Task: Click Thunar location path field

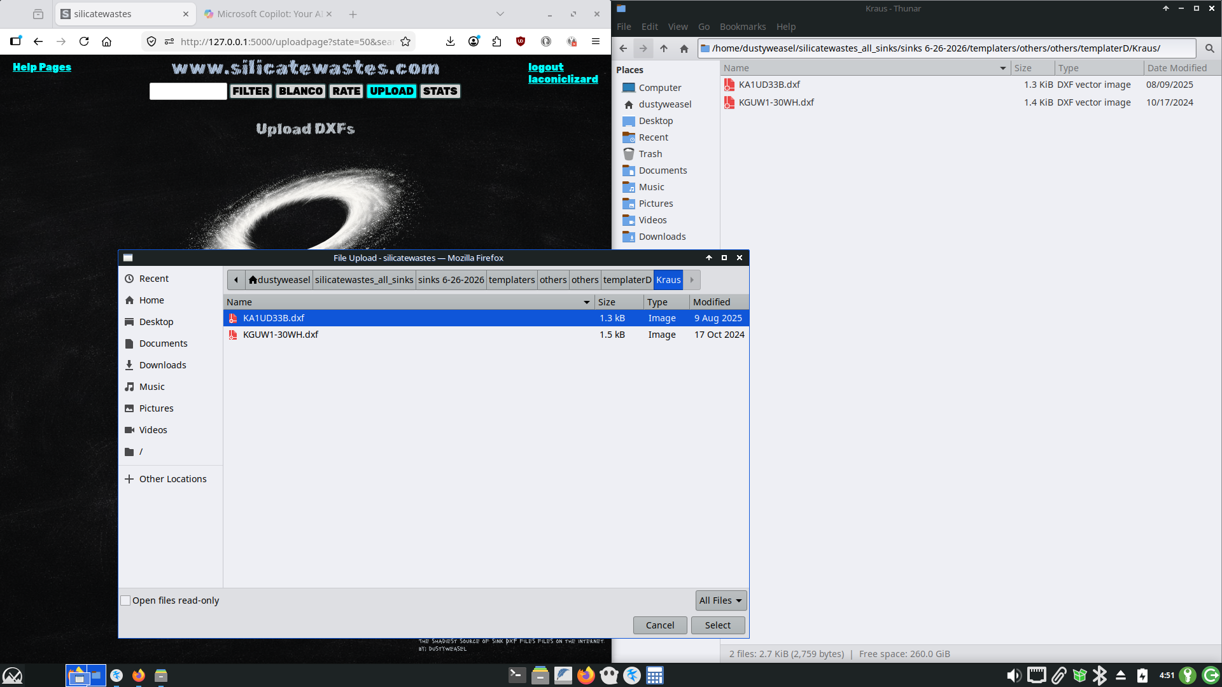Action: (x=947, y=48)
